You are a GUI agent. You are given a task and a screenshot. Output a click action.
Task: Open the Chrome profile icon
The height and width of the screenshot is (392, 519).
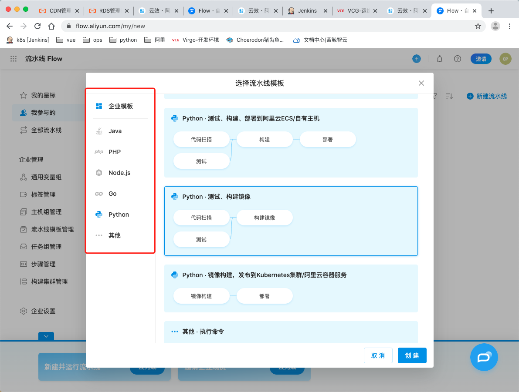[x=495, y=26]
